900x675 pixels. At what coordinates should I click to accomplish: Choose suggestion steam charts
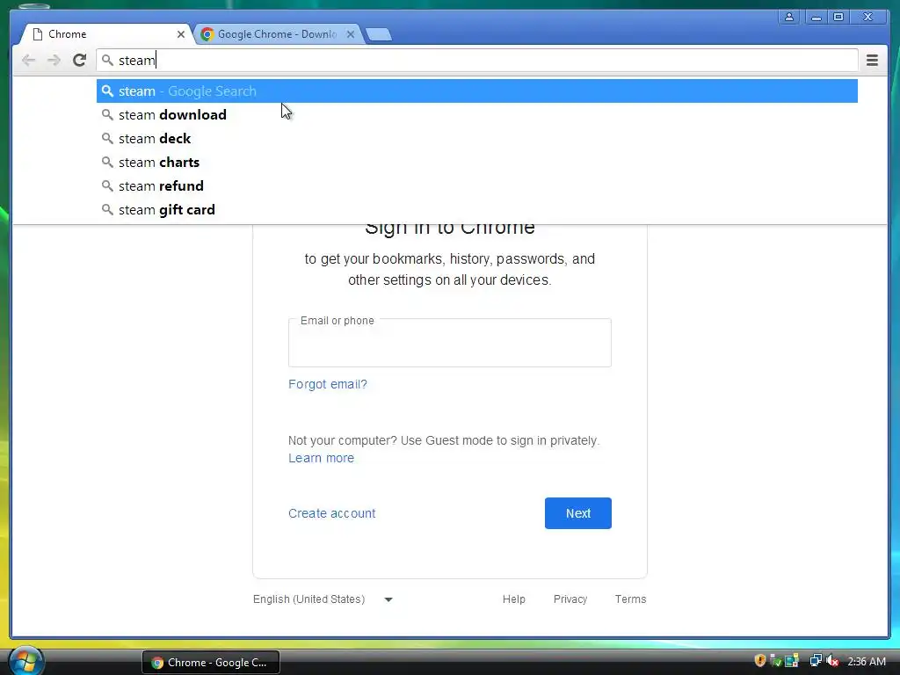point(477,163)
